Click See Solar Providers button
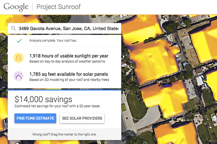 pyautogui.click(x=82, y=118)
